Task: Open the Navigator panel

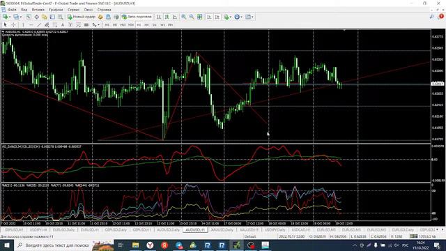Action: [x=45, y=17]
